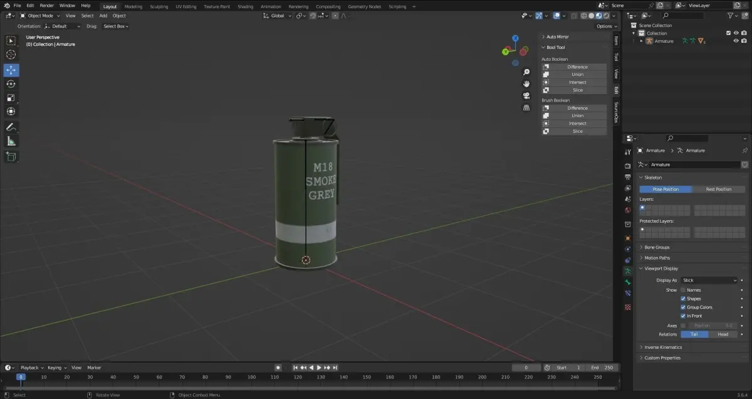Enable the Names show checkbox
The width and height of the screenshot is (752, 399).
click(x=683, y=290)
